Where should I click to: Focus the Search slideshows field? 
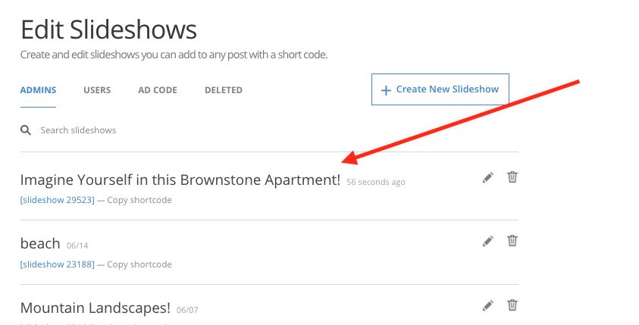tap(269, 130)
